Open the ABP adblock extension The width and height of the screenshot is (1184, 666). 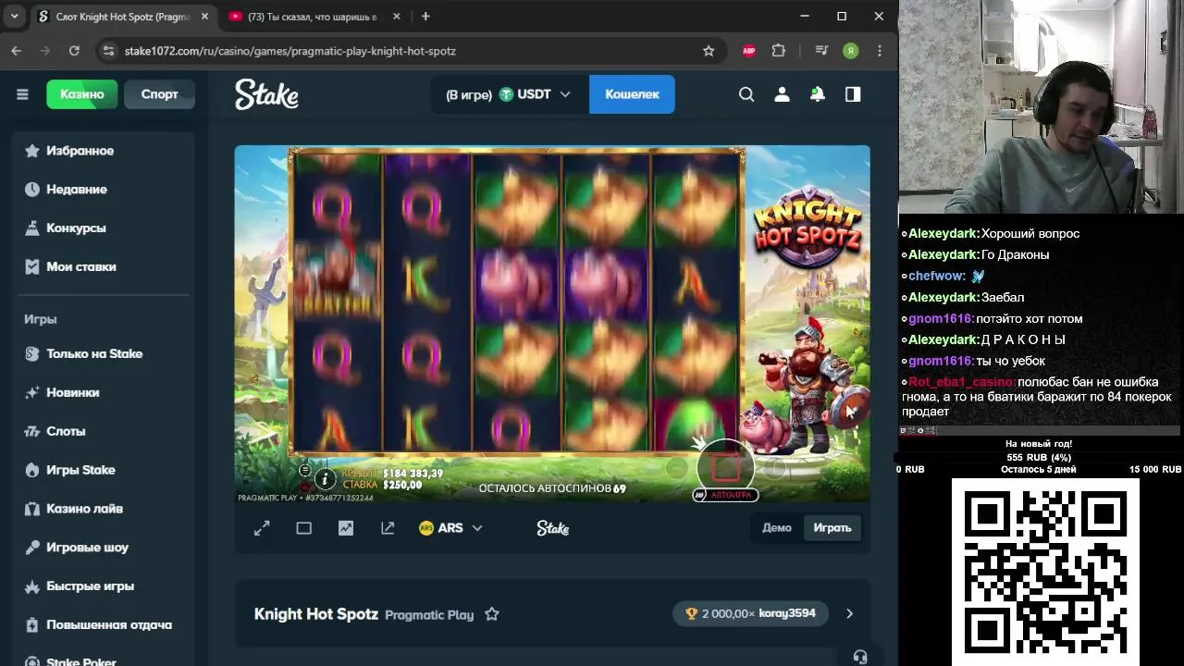[x=749, y=51]
